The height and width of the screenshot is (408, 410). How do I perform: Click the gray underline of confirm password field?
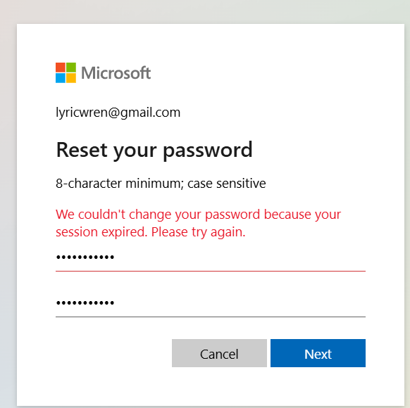(x=211, y=317)
